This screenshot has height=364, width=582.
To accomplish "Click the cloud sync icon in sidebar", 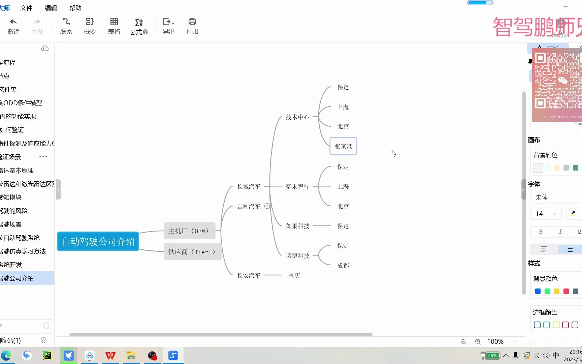I will pyautogui.click(x=45, y=49).
